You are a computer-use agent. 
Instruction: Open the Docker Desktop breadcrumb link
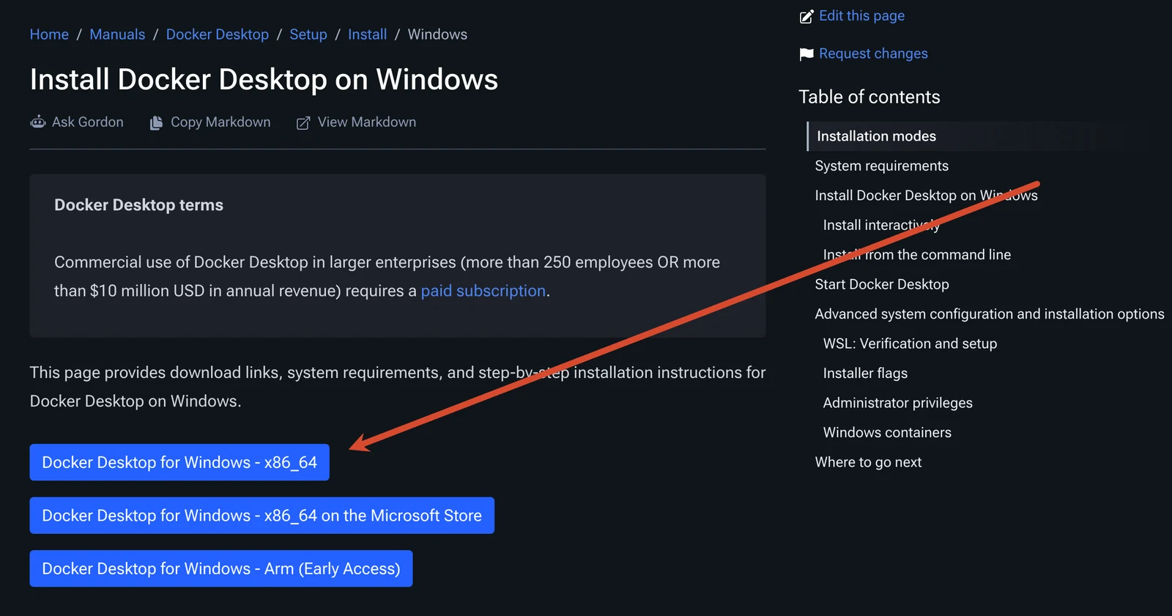pos(218,34)
